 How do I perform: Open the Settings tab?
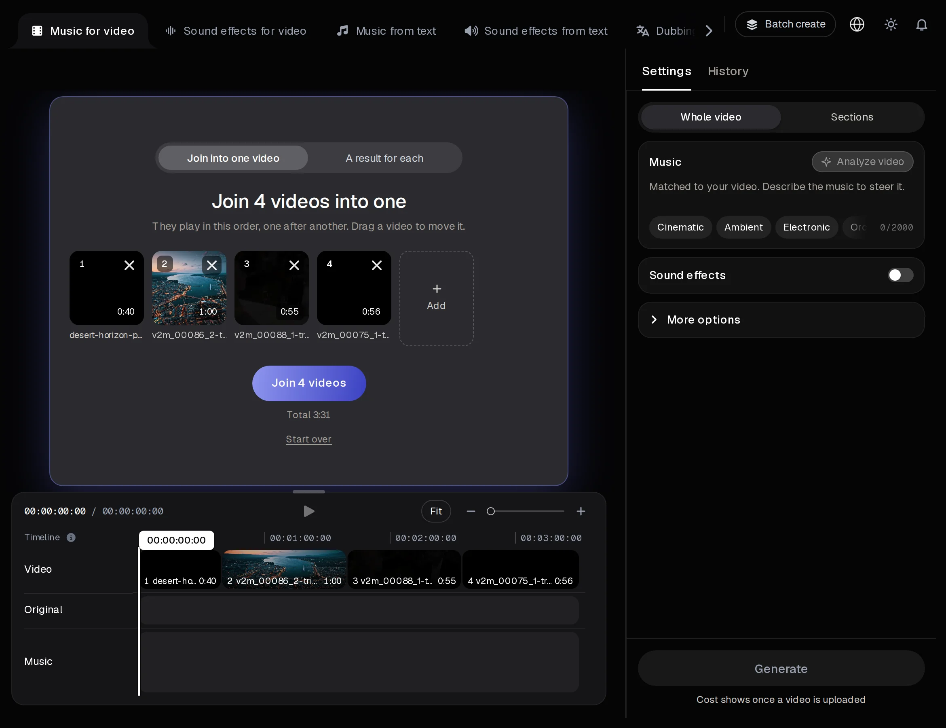666,71
